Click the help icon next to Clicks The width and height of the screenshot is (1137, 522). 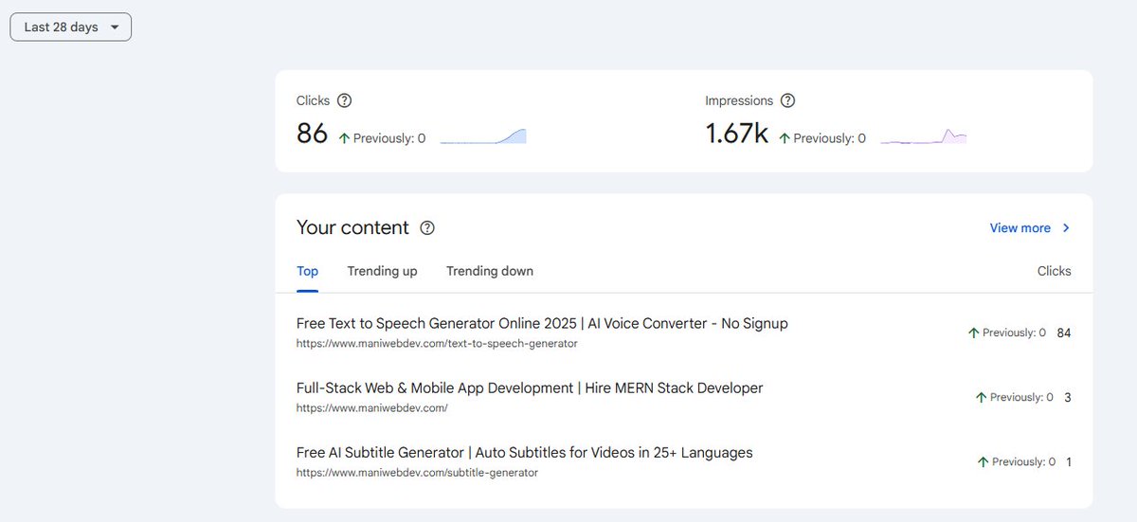coord(345,100)
